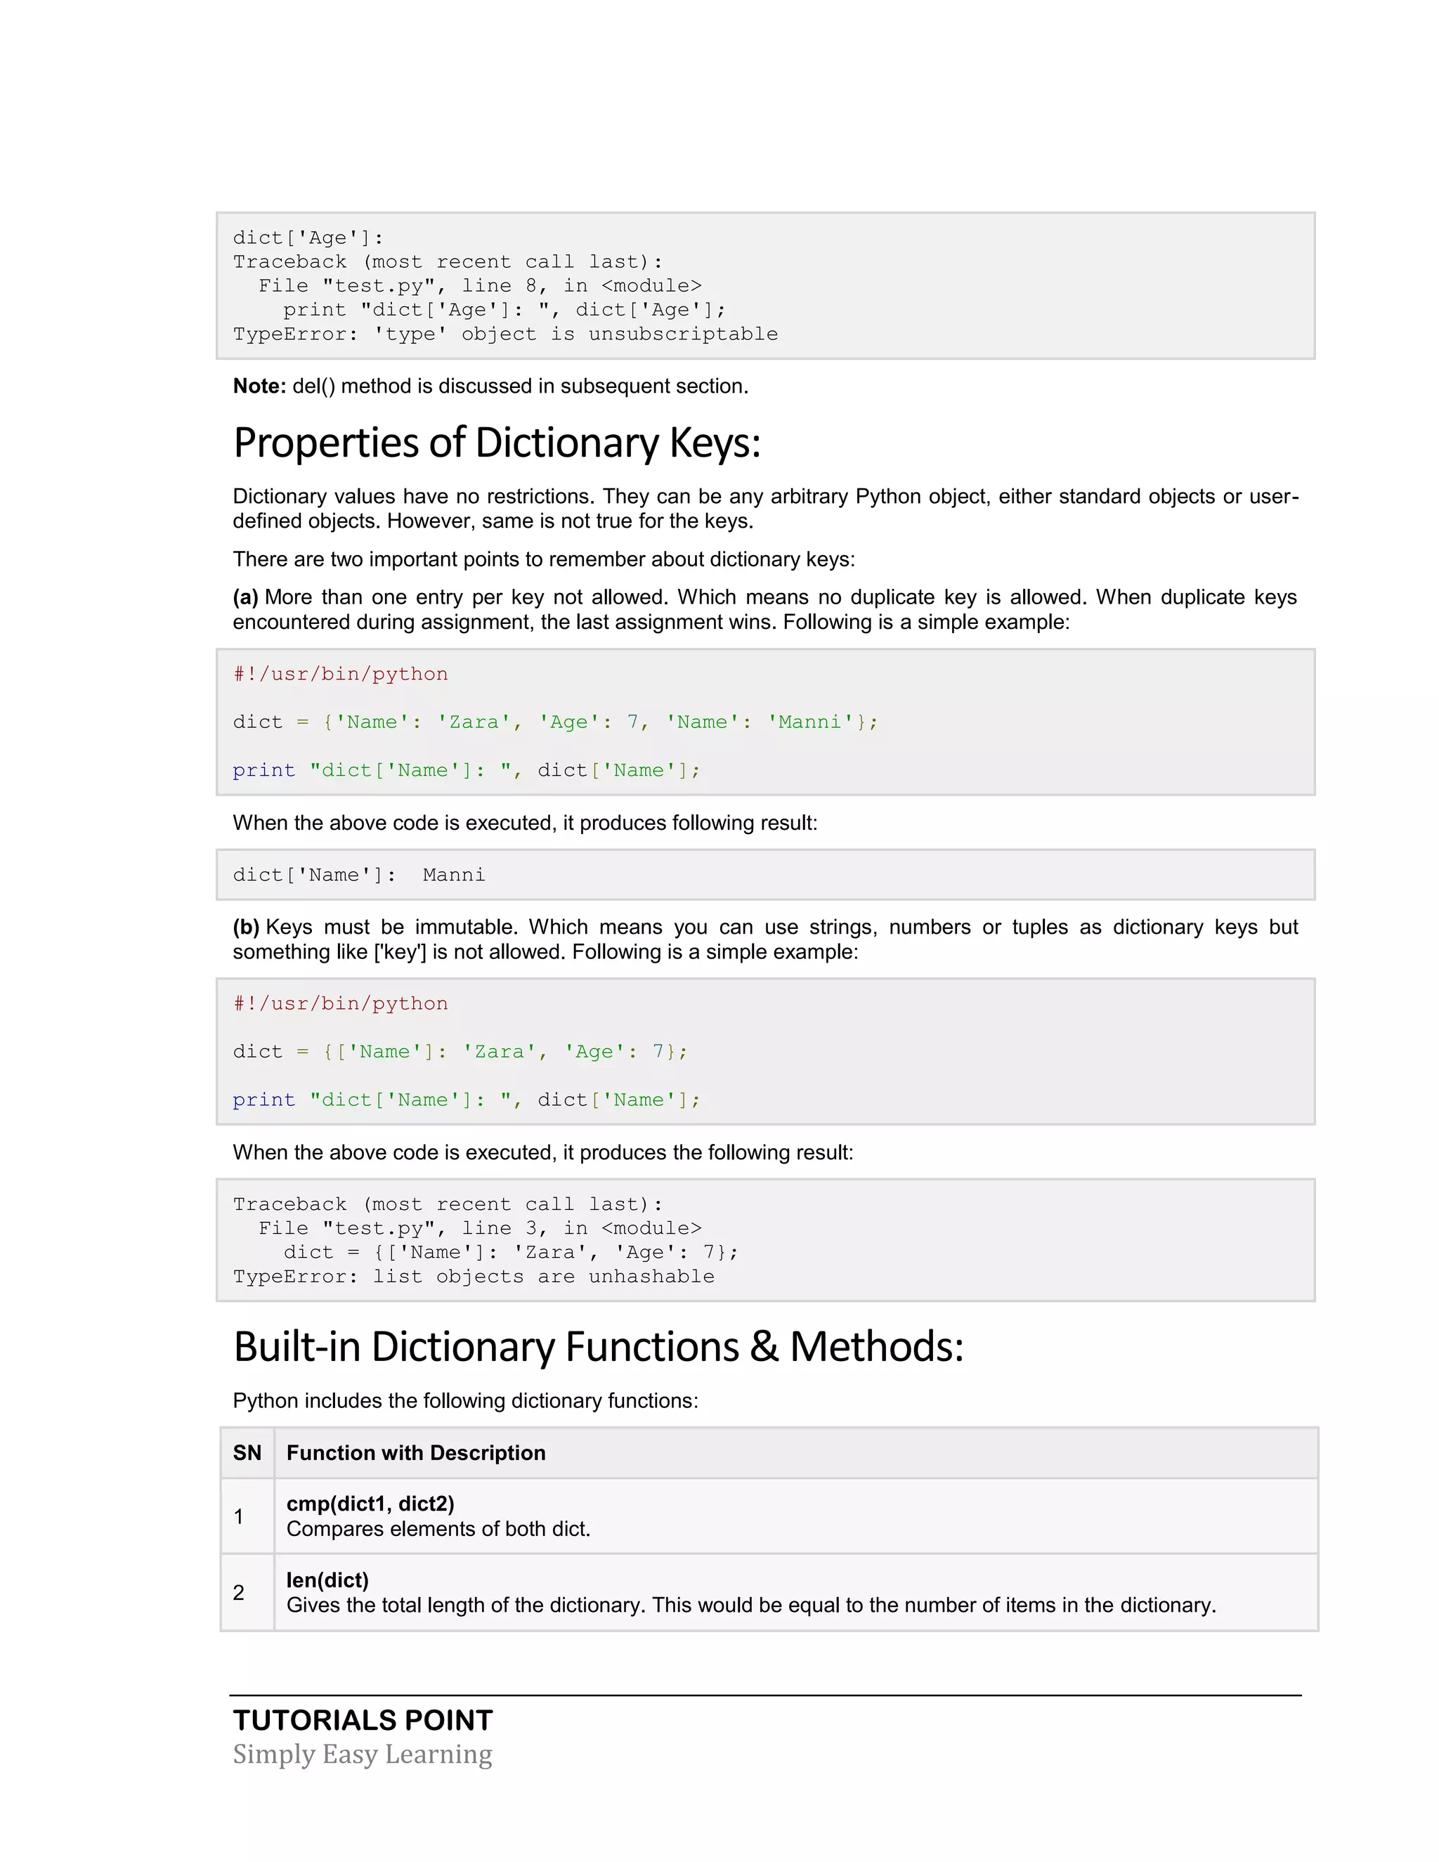Click the output line 'dict['Name']: Manni'

tap(359, 875)
